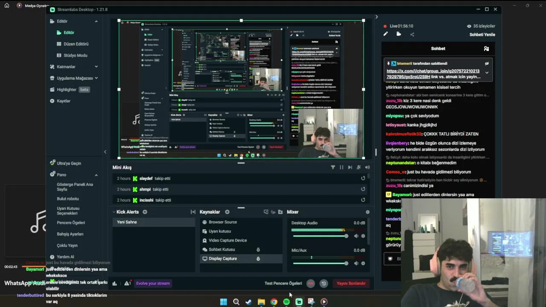Select the Yeni Sahne scene
The width and height of the screenshot is (546, 307).
tap(154, 222)
